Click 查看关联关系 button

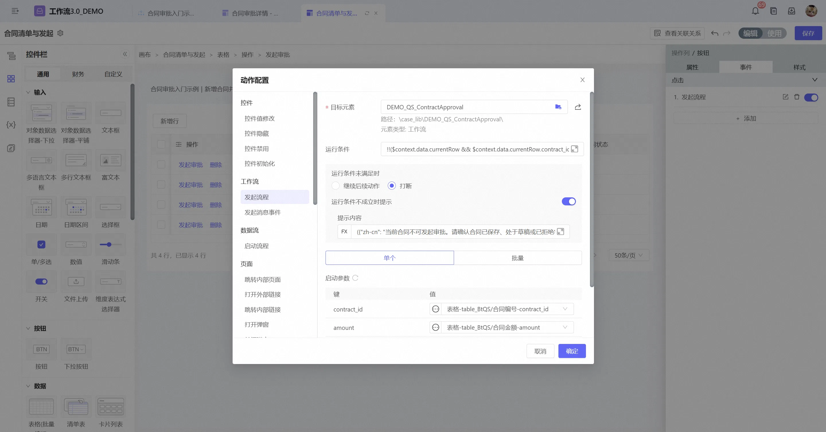(677, 33)
